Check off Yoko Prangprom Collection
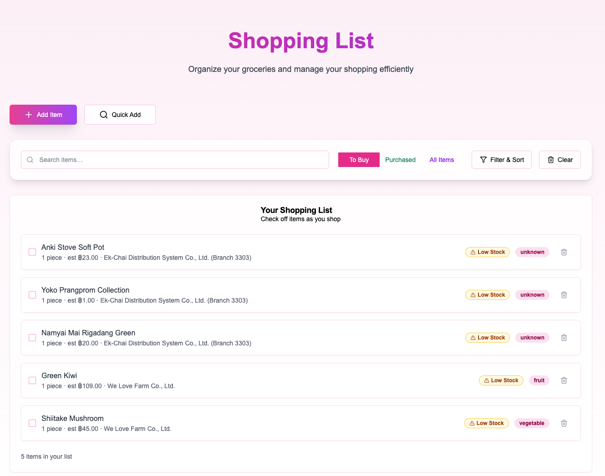The image size is (605, 476). (x=32, y=295)
